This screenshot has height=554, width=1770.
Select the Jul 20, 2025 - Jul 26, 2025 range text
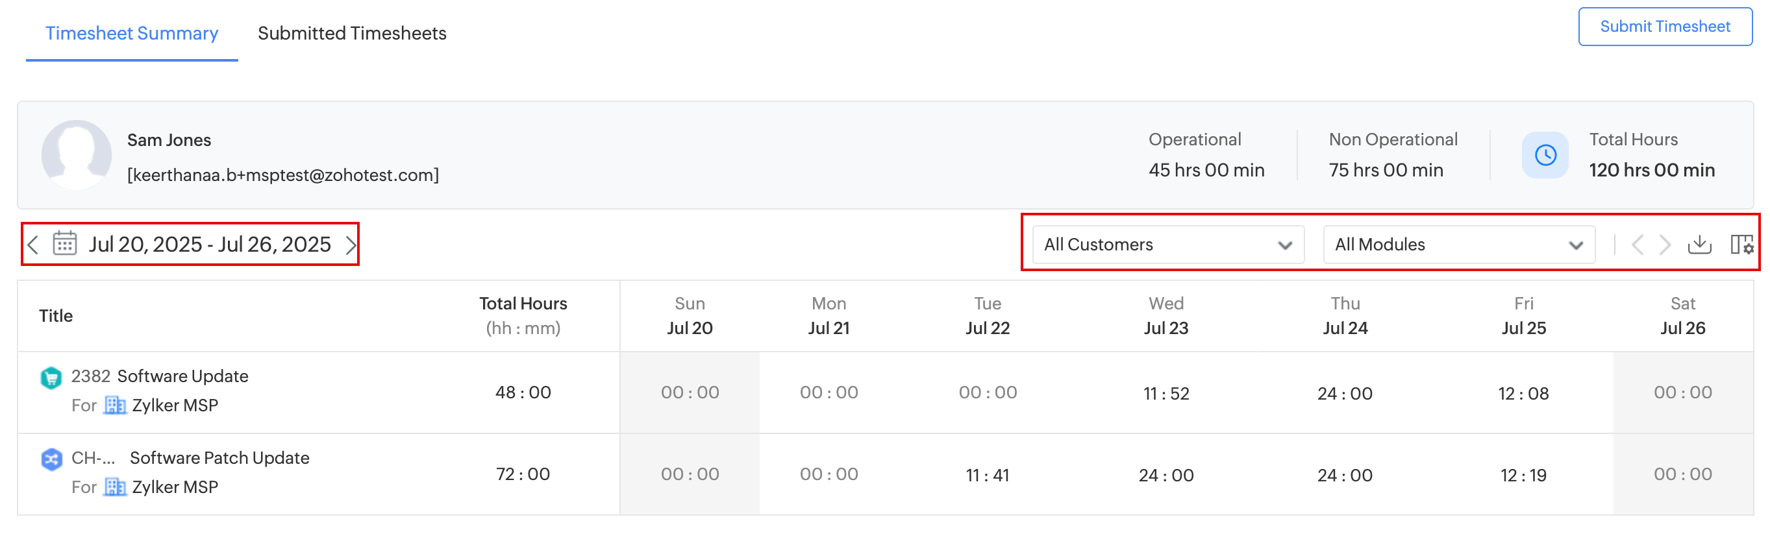click(x=210, y=245)
